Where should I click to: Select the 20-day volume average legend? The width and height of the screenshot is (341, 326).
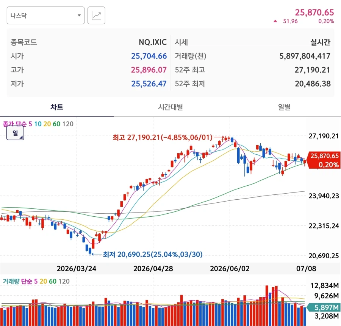tap(43, 281)
